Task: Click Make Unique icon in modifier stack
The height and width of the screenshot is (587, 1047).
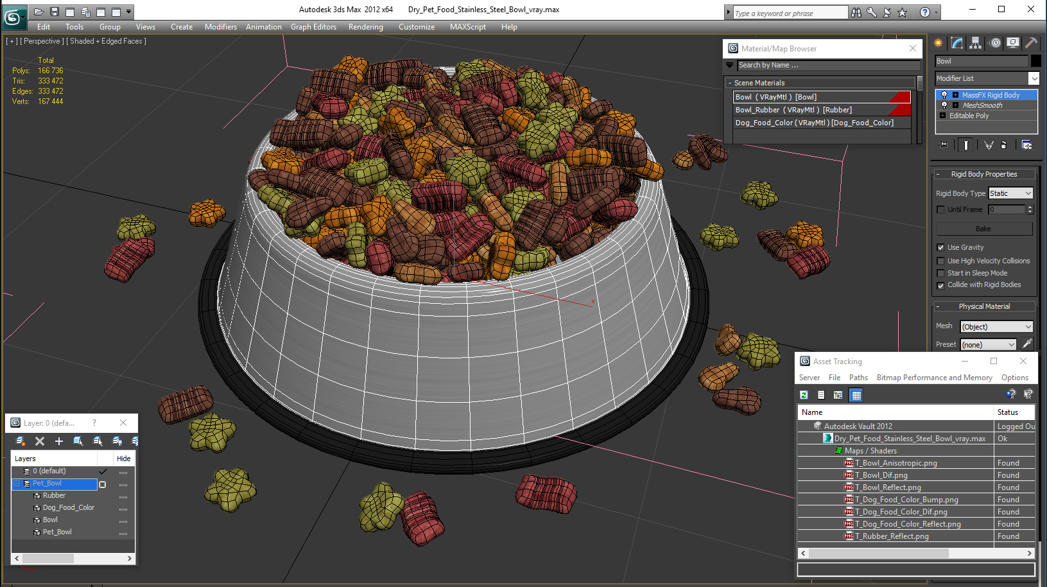Action: pos(989,145)
